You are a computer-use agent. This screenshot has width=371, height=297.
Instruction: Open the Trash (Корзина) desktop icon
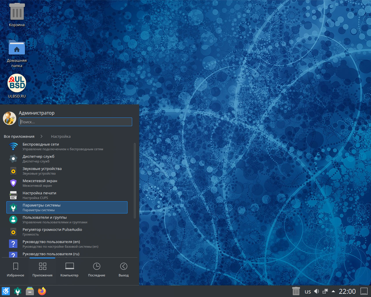tap(17, 12)
